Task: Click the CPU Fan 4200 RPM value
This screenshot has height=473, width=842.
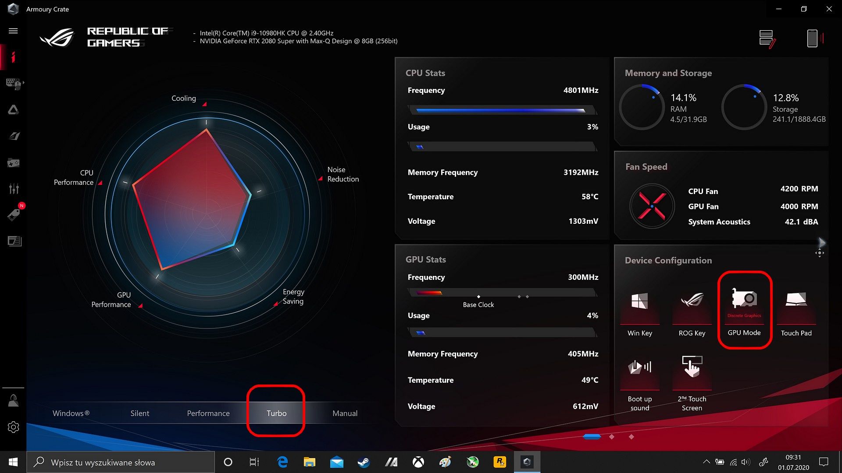Action: tap(799, 189)
